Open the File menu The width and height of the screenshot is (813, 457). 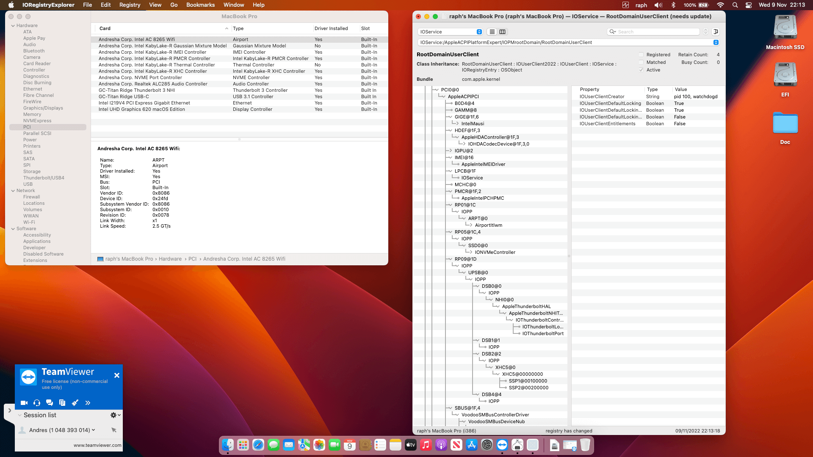click(x=88, y=5)
